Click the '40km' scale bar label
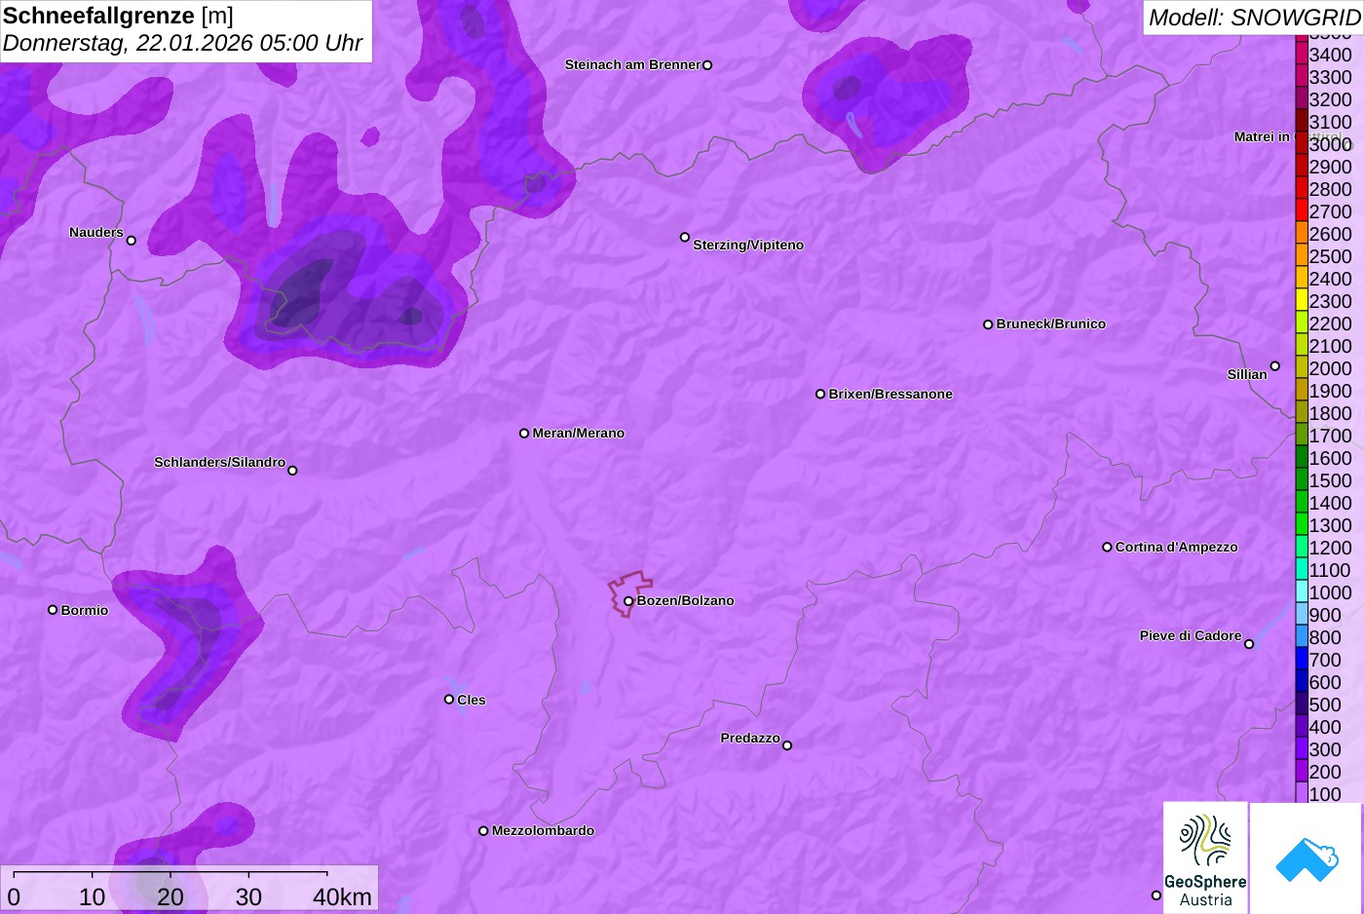The image size is (1364, 914). pos(342,897)
